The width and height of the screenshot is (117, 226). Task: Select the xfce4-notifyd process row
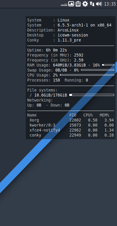(x=70, y=130)
